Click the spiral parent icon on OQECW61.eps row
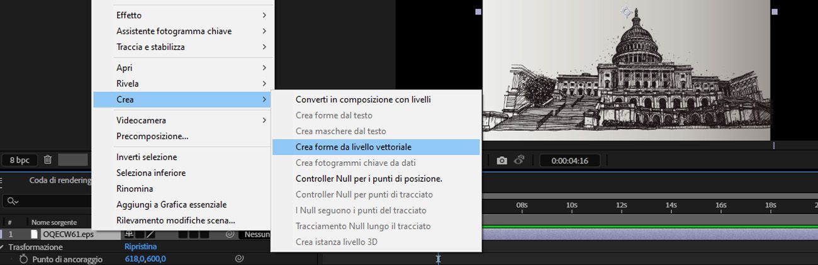The image size is (818, 265). (230, 234)
